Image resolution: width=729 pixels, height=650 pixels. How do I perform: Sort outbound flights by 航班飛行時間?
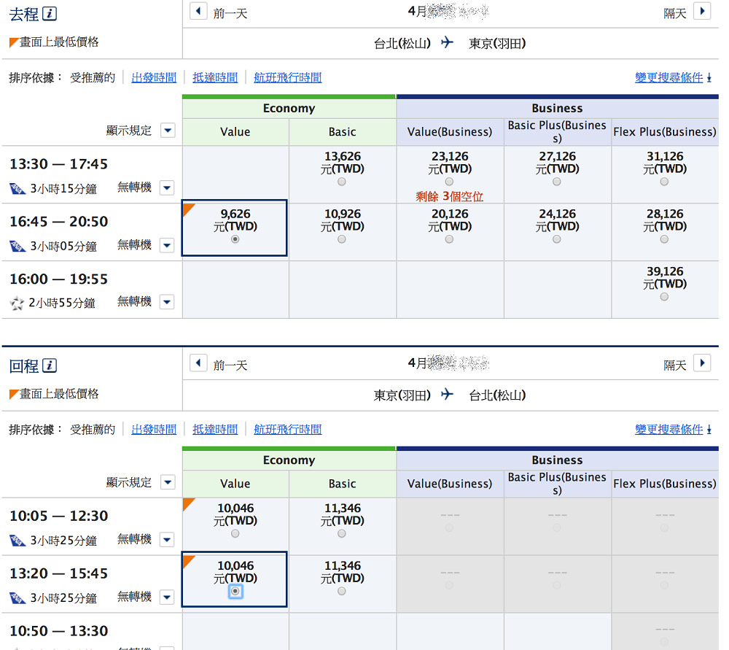tap(288, 78)
